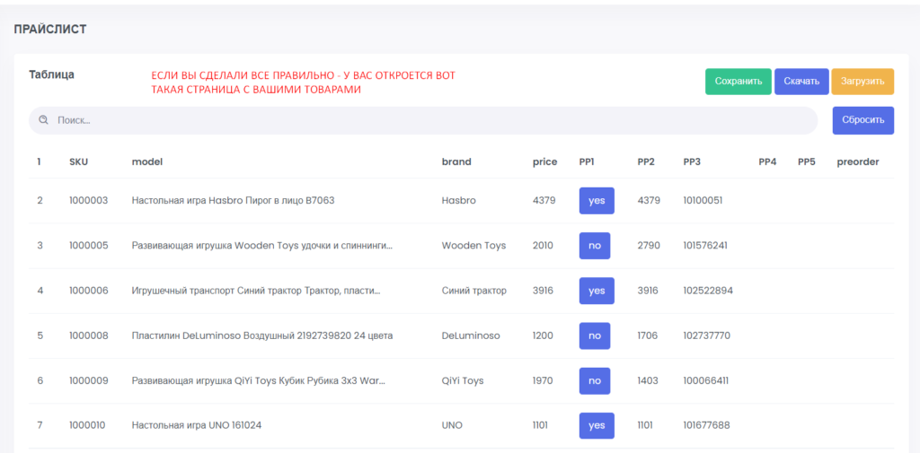Click model Пластилин DeLuminoso Воздушный
Image resolution: width=920 pixels, height=453 pixels.
coord(262,335)
